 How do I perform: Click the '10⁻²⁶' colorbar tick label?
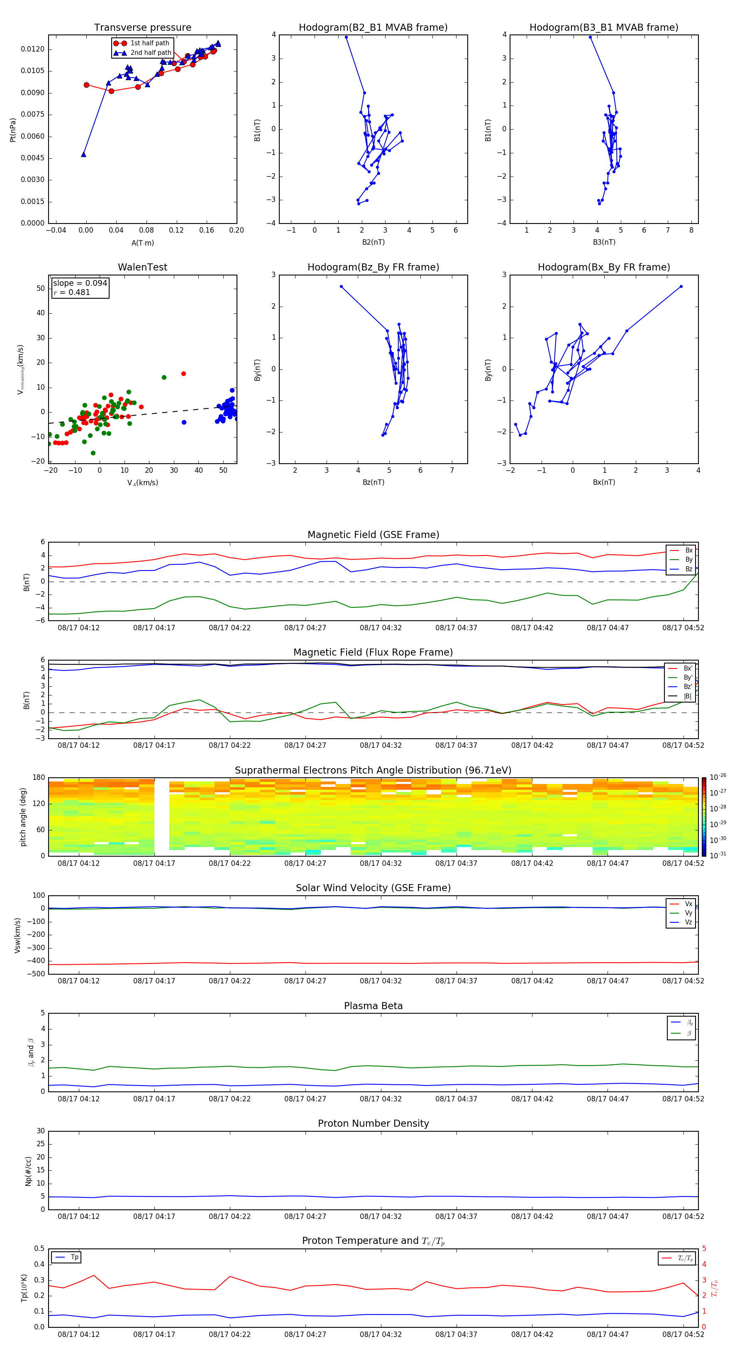click(718, 777)
